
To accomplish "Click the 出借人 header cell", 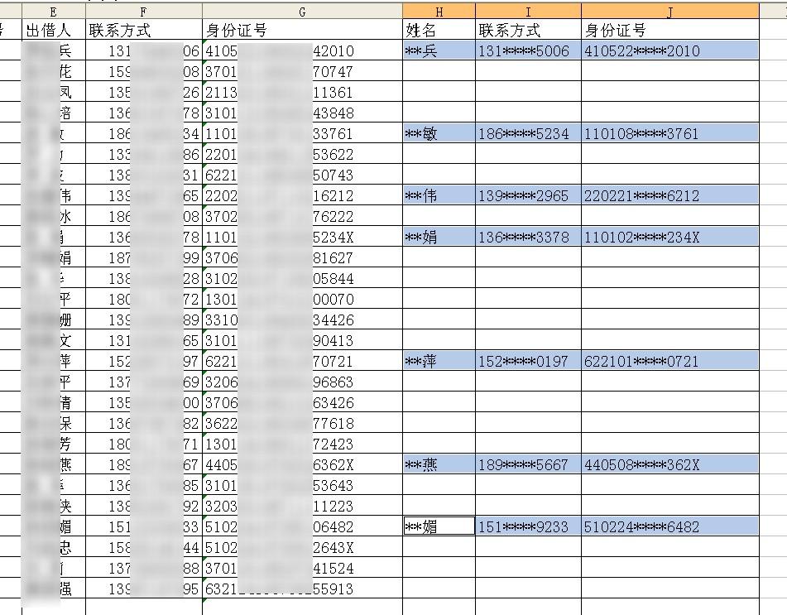I will tap(54, 30).
